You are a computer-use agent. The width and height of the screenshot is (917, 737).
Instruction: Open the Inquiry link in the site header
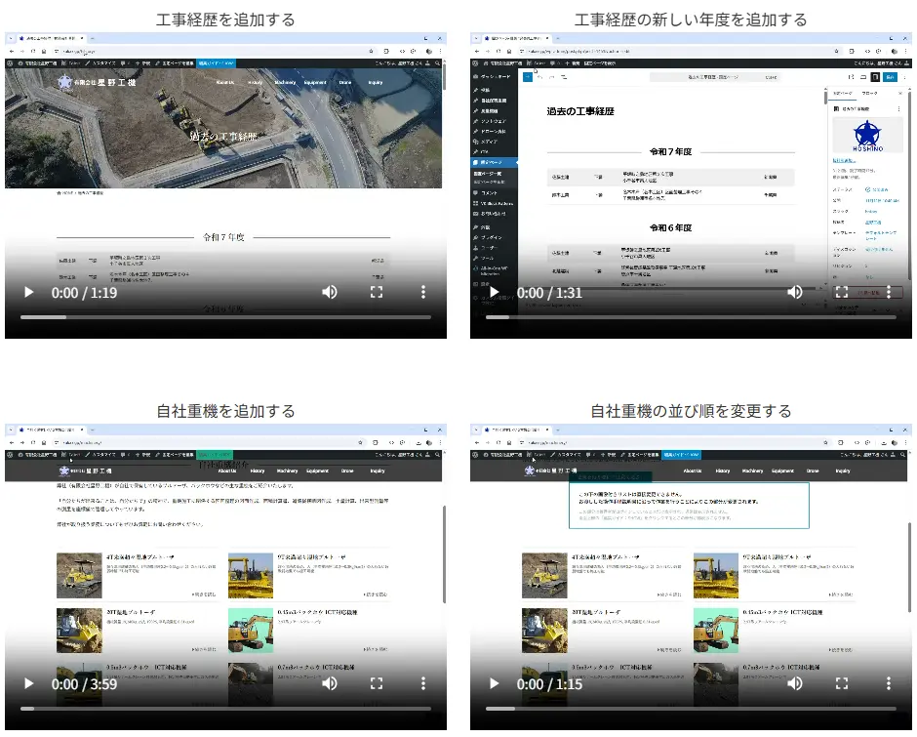377,471
